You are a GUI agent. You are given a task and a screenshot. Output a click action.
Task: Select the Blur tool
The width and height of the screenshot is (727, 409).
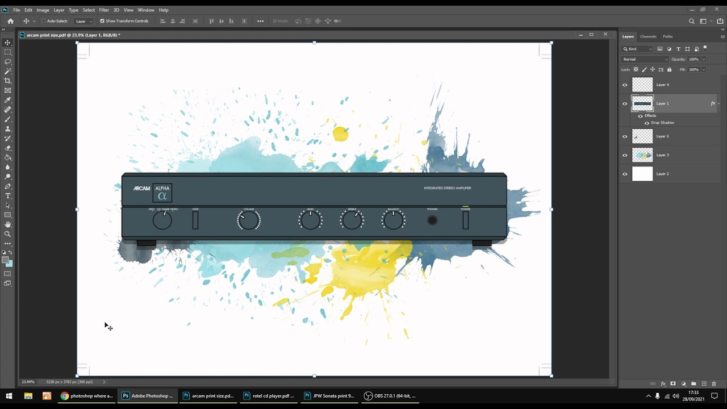pyautogui.click(x=7, y=167)
